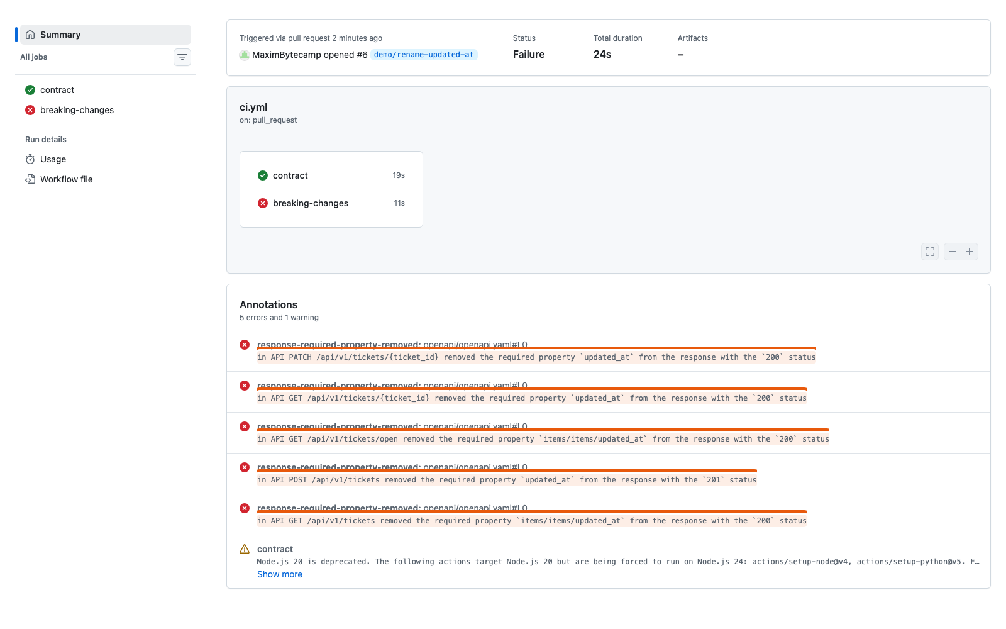
Task: Open the contract warning annotation title
Action: pos(275,549)
